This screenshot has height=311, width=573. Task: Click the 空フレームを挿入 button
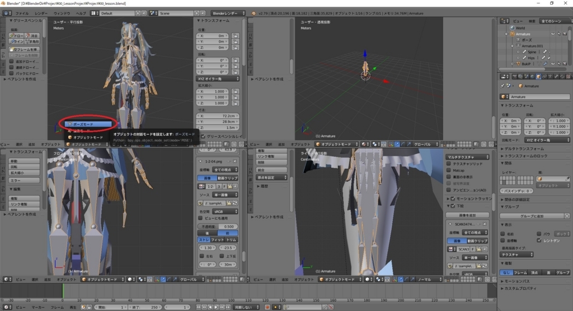click(x=25, y=49)
